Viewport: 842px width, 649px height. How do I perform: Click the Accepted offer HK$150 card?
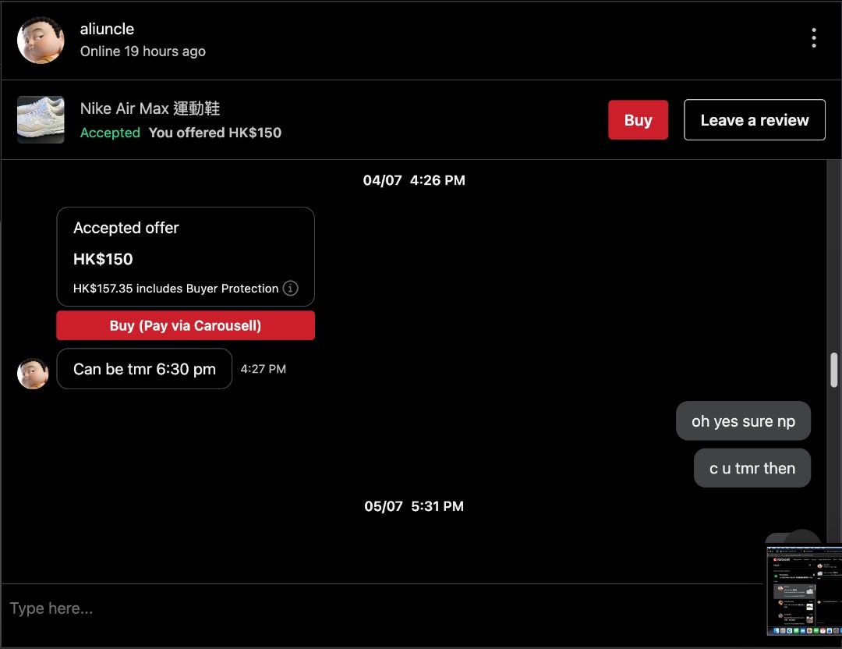tap(186, 257)
